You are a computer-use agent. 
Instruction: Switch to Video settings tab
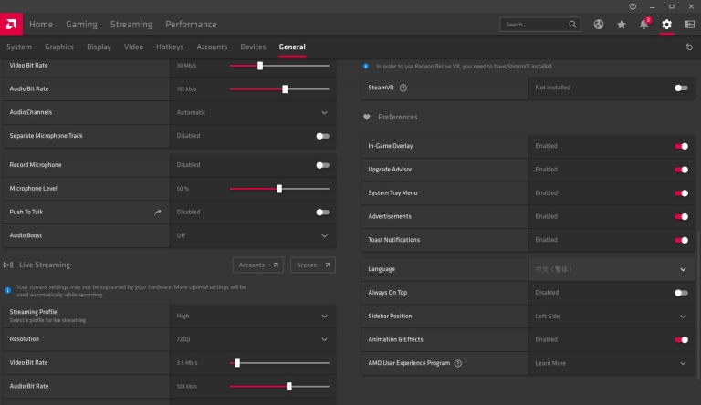[133, 47]
